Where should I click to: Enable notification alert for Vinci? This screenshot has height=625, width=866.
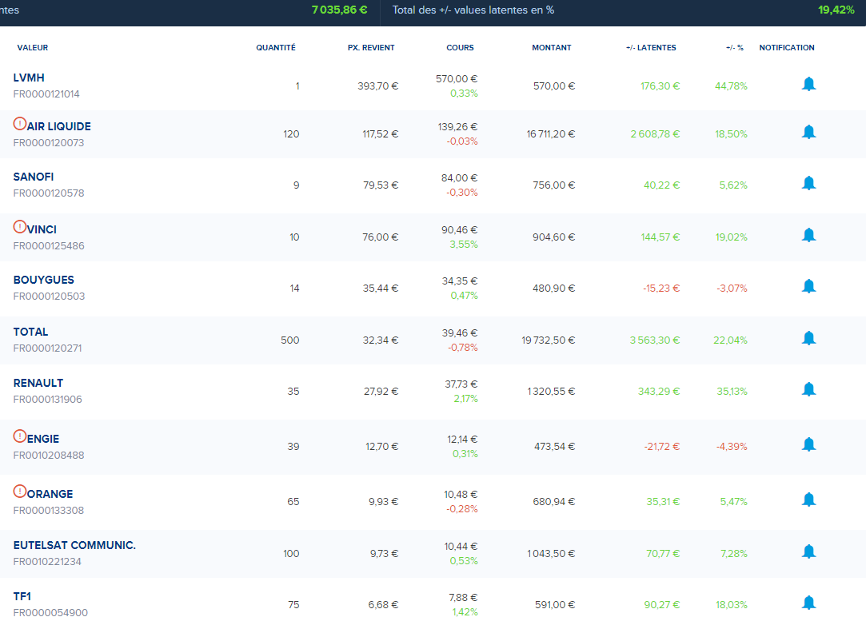click(x=808, y=235)
